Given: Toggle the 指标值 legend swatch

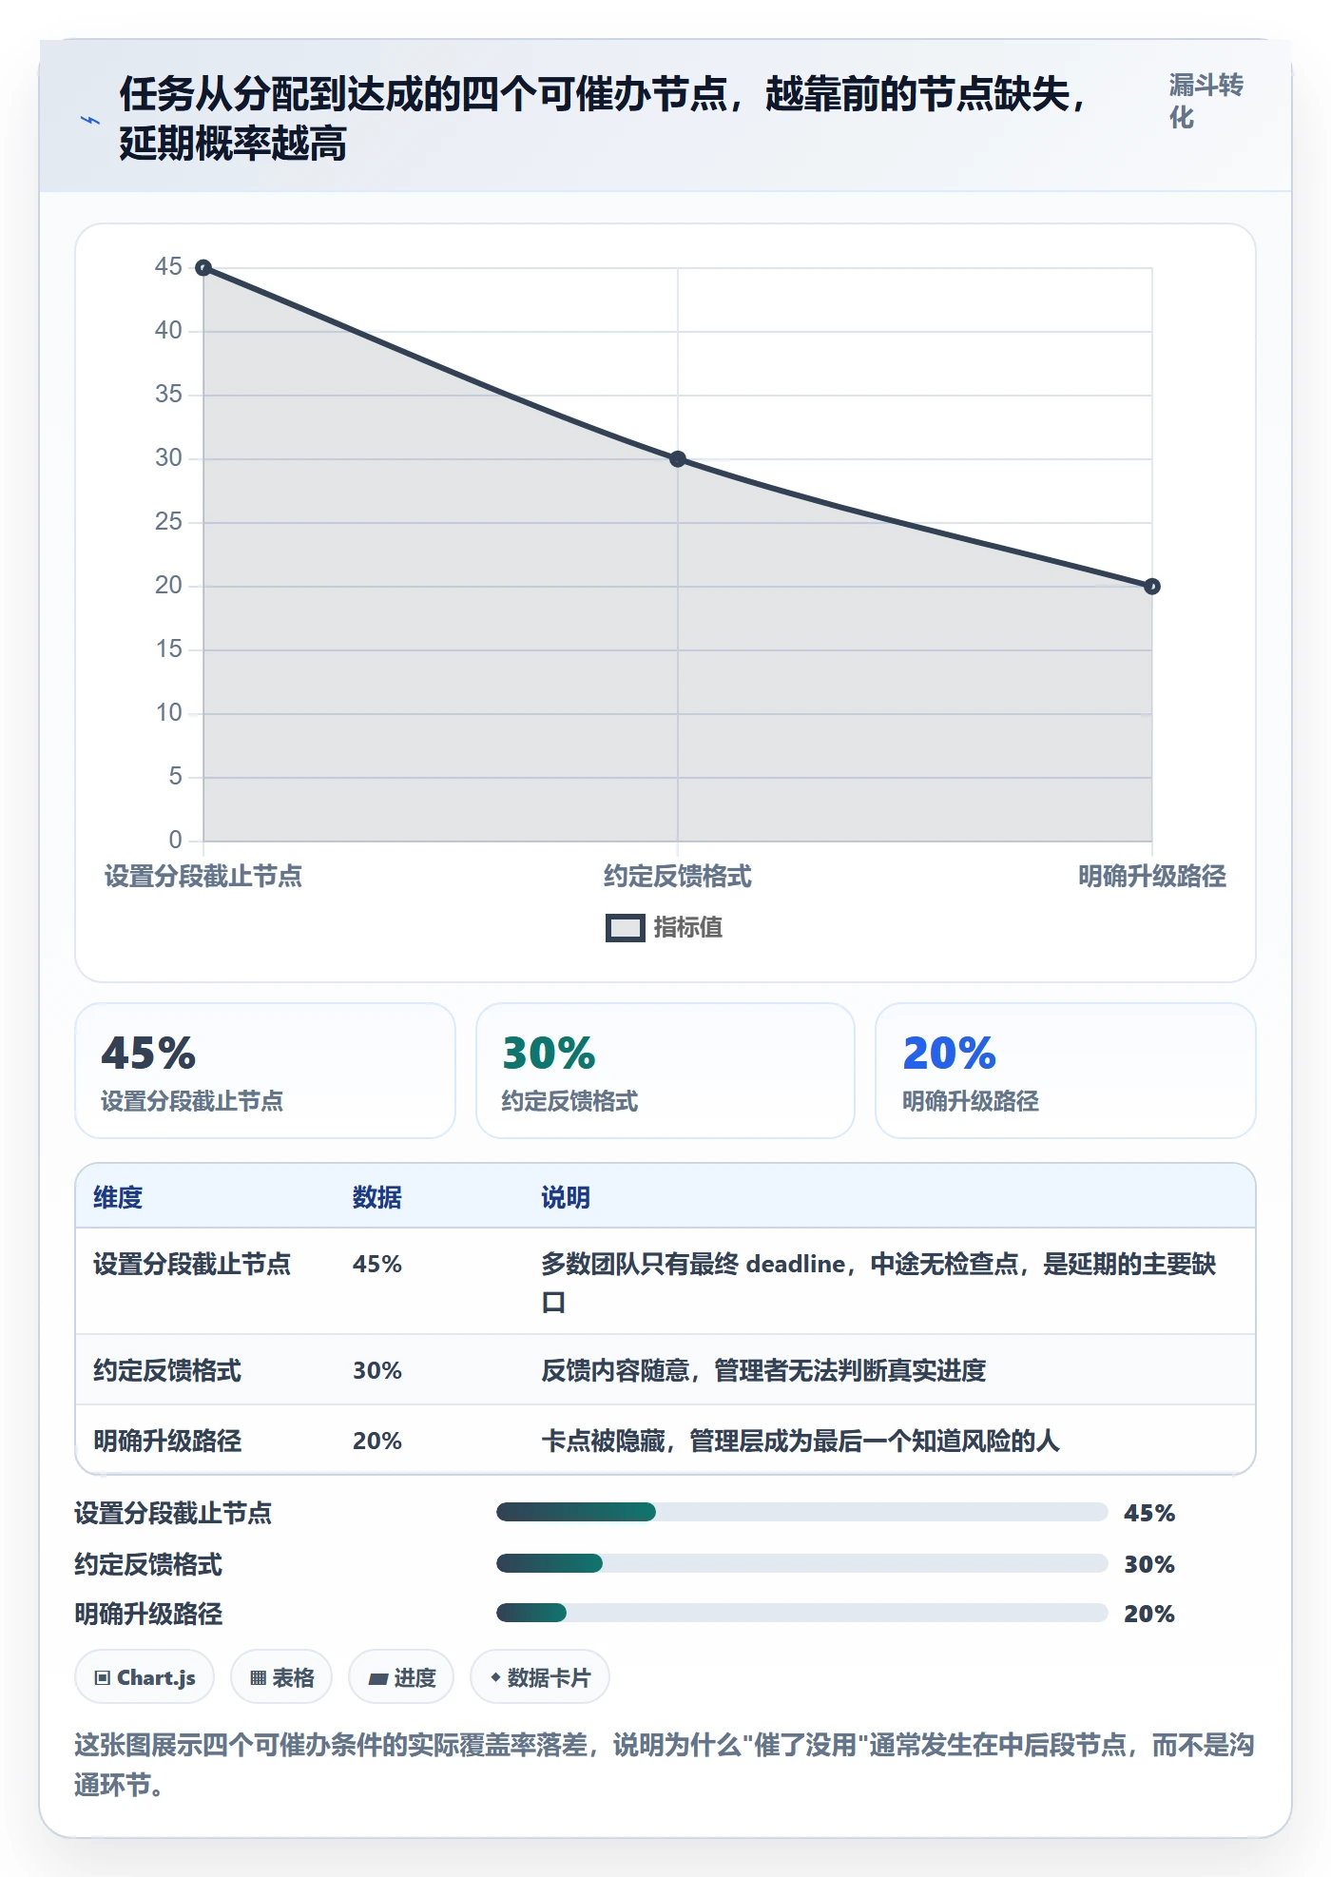Looking at the screenshot, I should 625,928.
